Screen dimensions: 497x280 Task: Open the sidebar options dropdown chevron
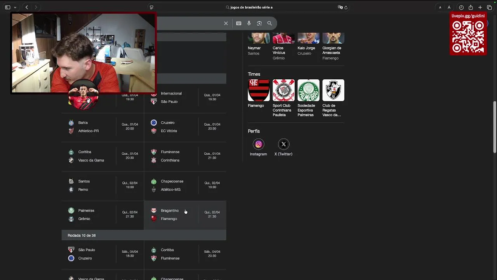tap(15, 7)
